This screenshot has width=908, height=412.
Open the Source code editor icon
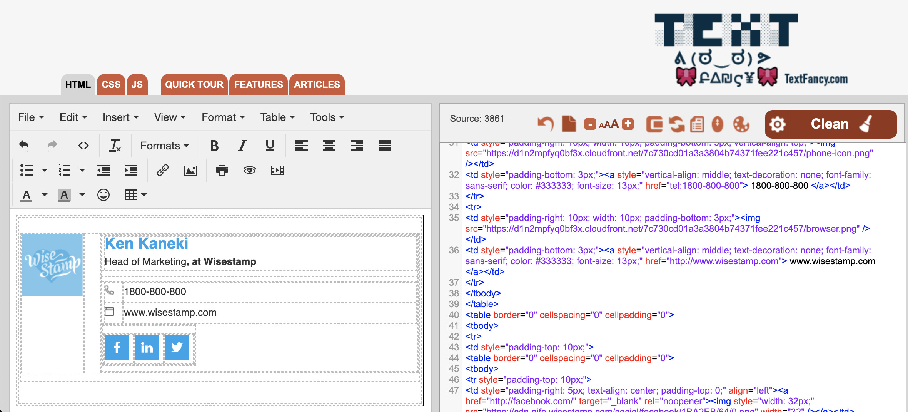[x=83, y=145]
